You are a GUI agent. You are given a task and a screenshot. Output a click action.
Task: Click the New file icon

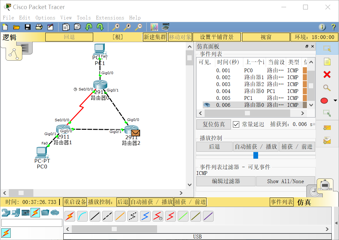5,27
